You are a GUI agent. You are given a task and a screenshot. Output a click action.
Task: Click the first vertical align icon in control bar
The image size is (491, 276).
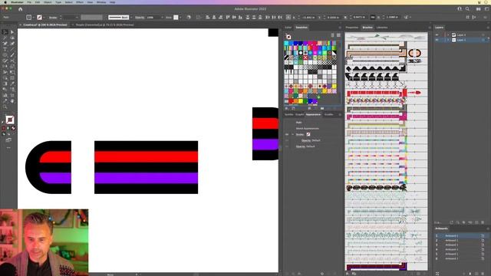[228, 17]
